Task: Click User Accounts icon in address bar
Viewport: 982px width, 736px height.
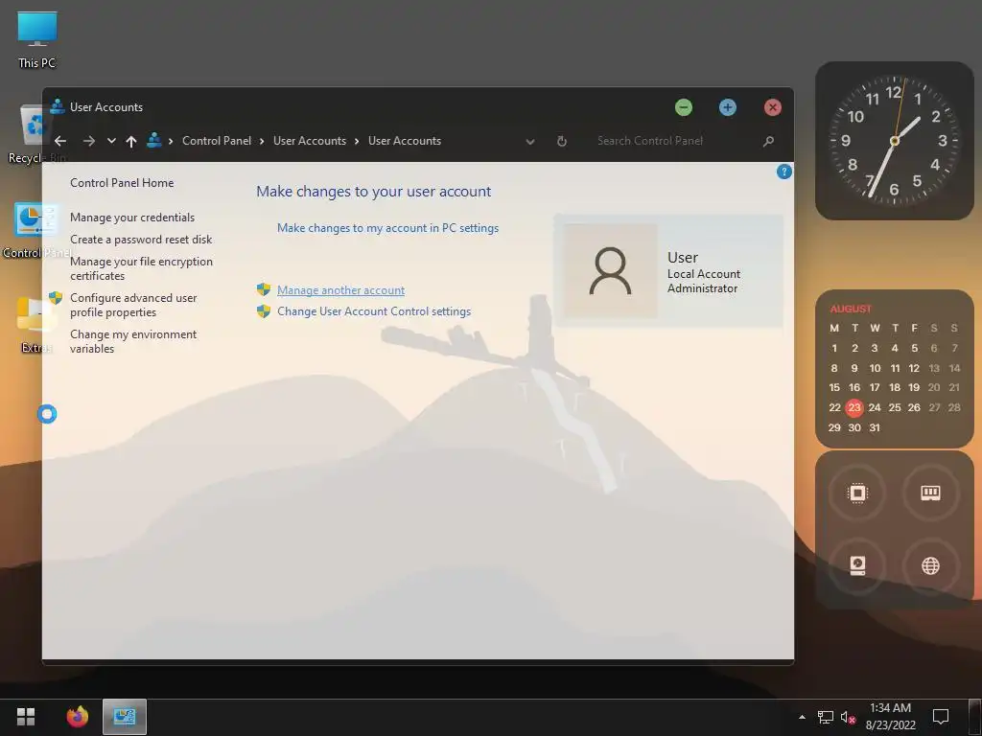Action: 154,140
